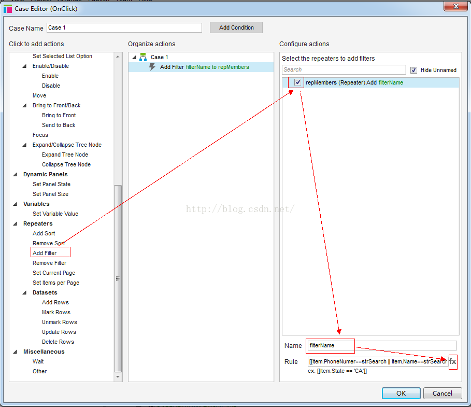This screenshot has width=471, height=407.
Task: Collapse the Miscellaneous section
Action: click(x=15, y=352)
